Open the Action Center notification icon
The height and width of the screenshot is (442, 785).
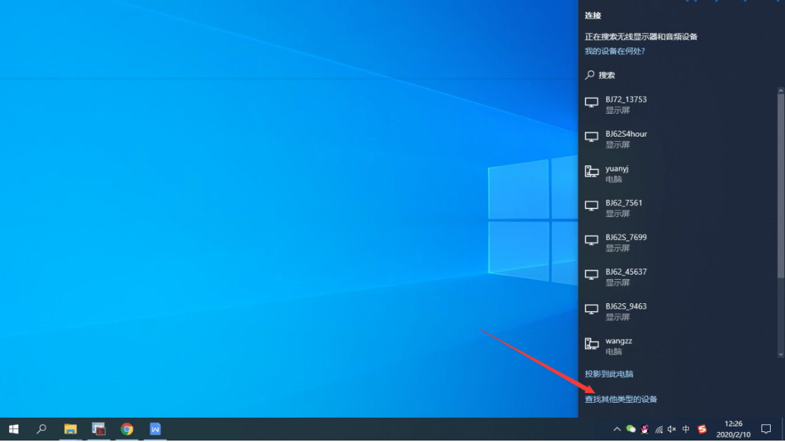(x=766, y=429)
